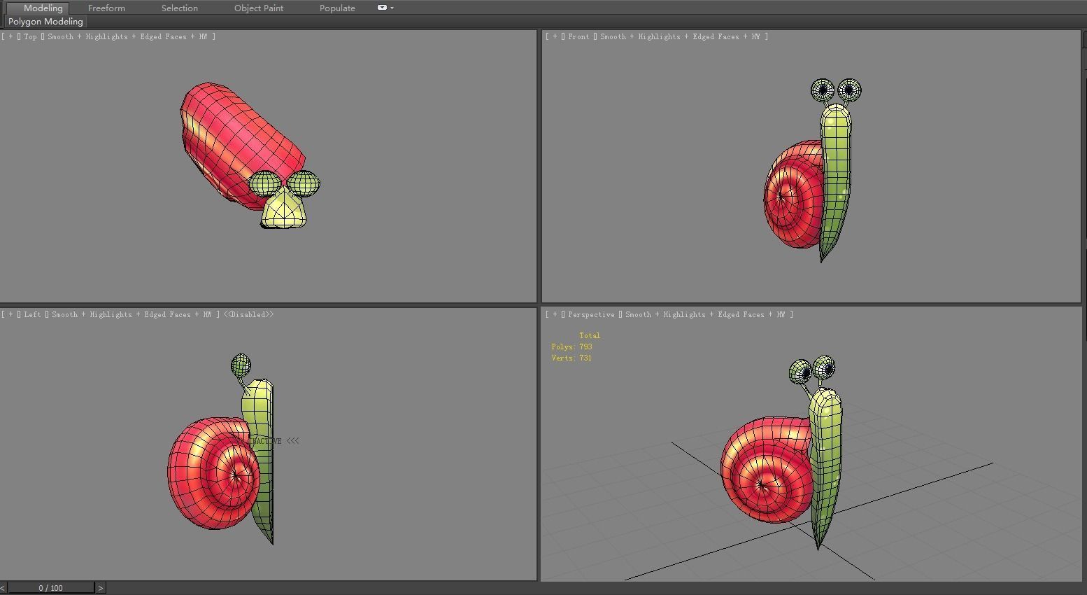Click the Verts: 731 statistic text
Screen dimensions: 1087x595
(571, 358)
